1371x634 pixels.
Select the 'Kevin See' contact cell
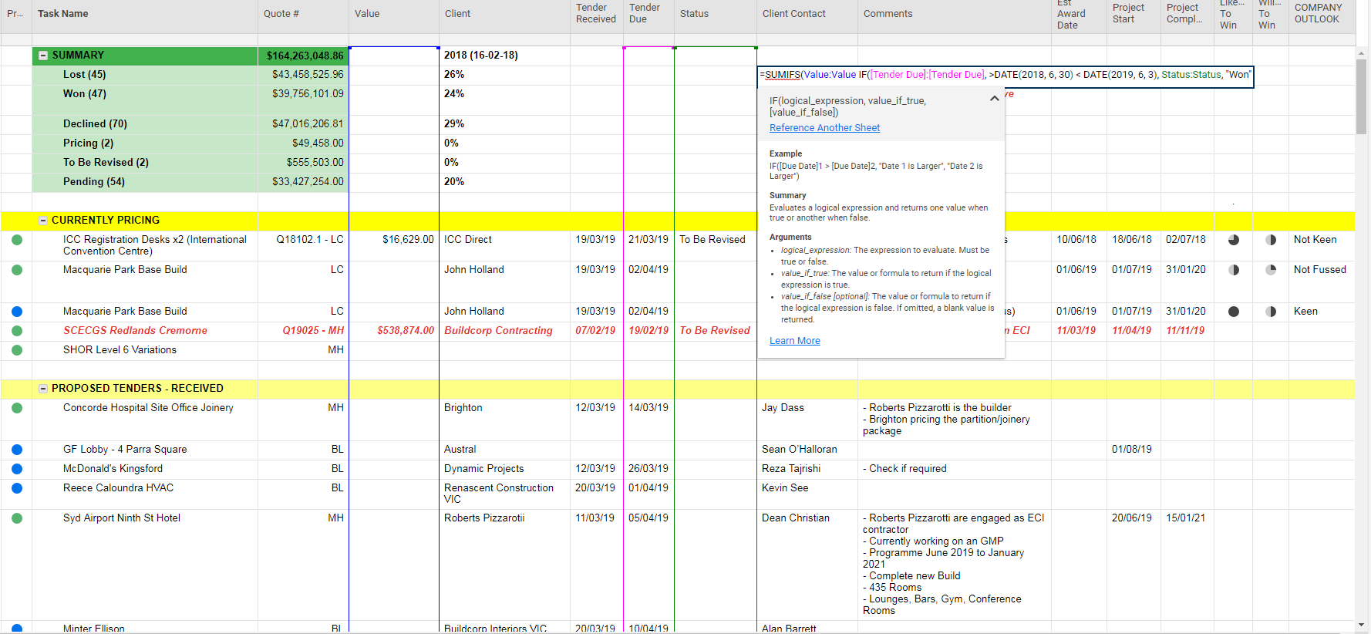tap(807, 494)
